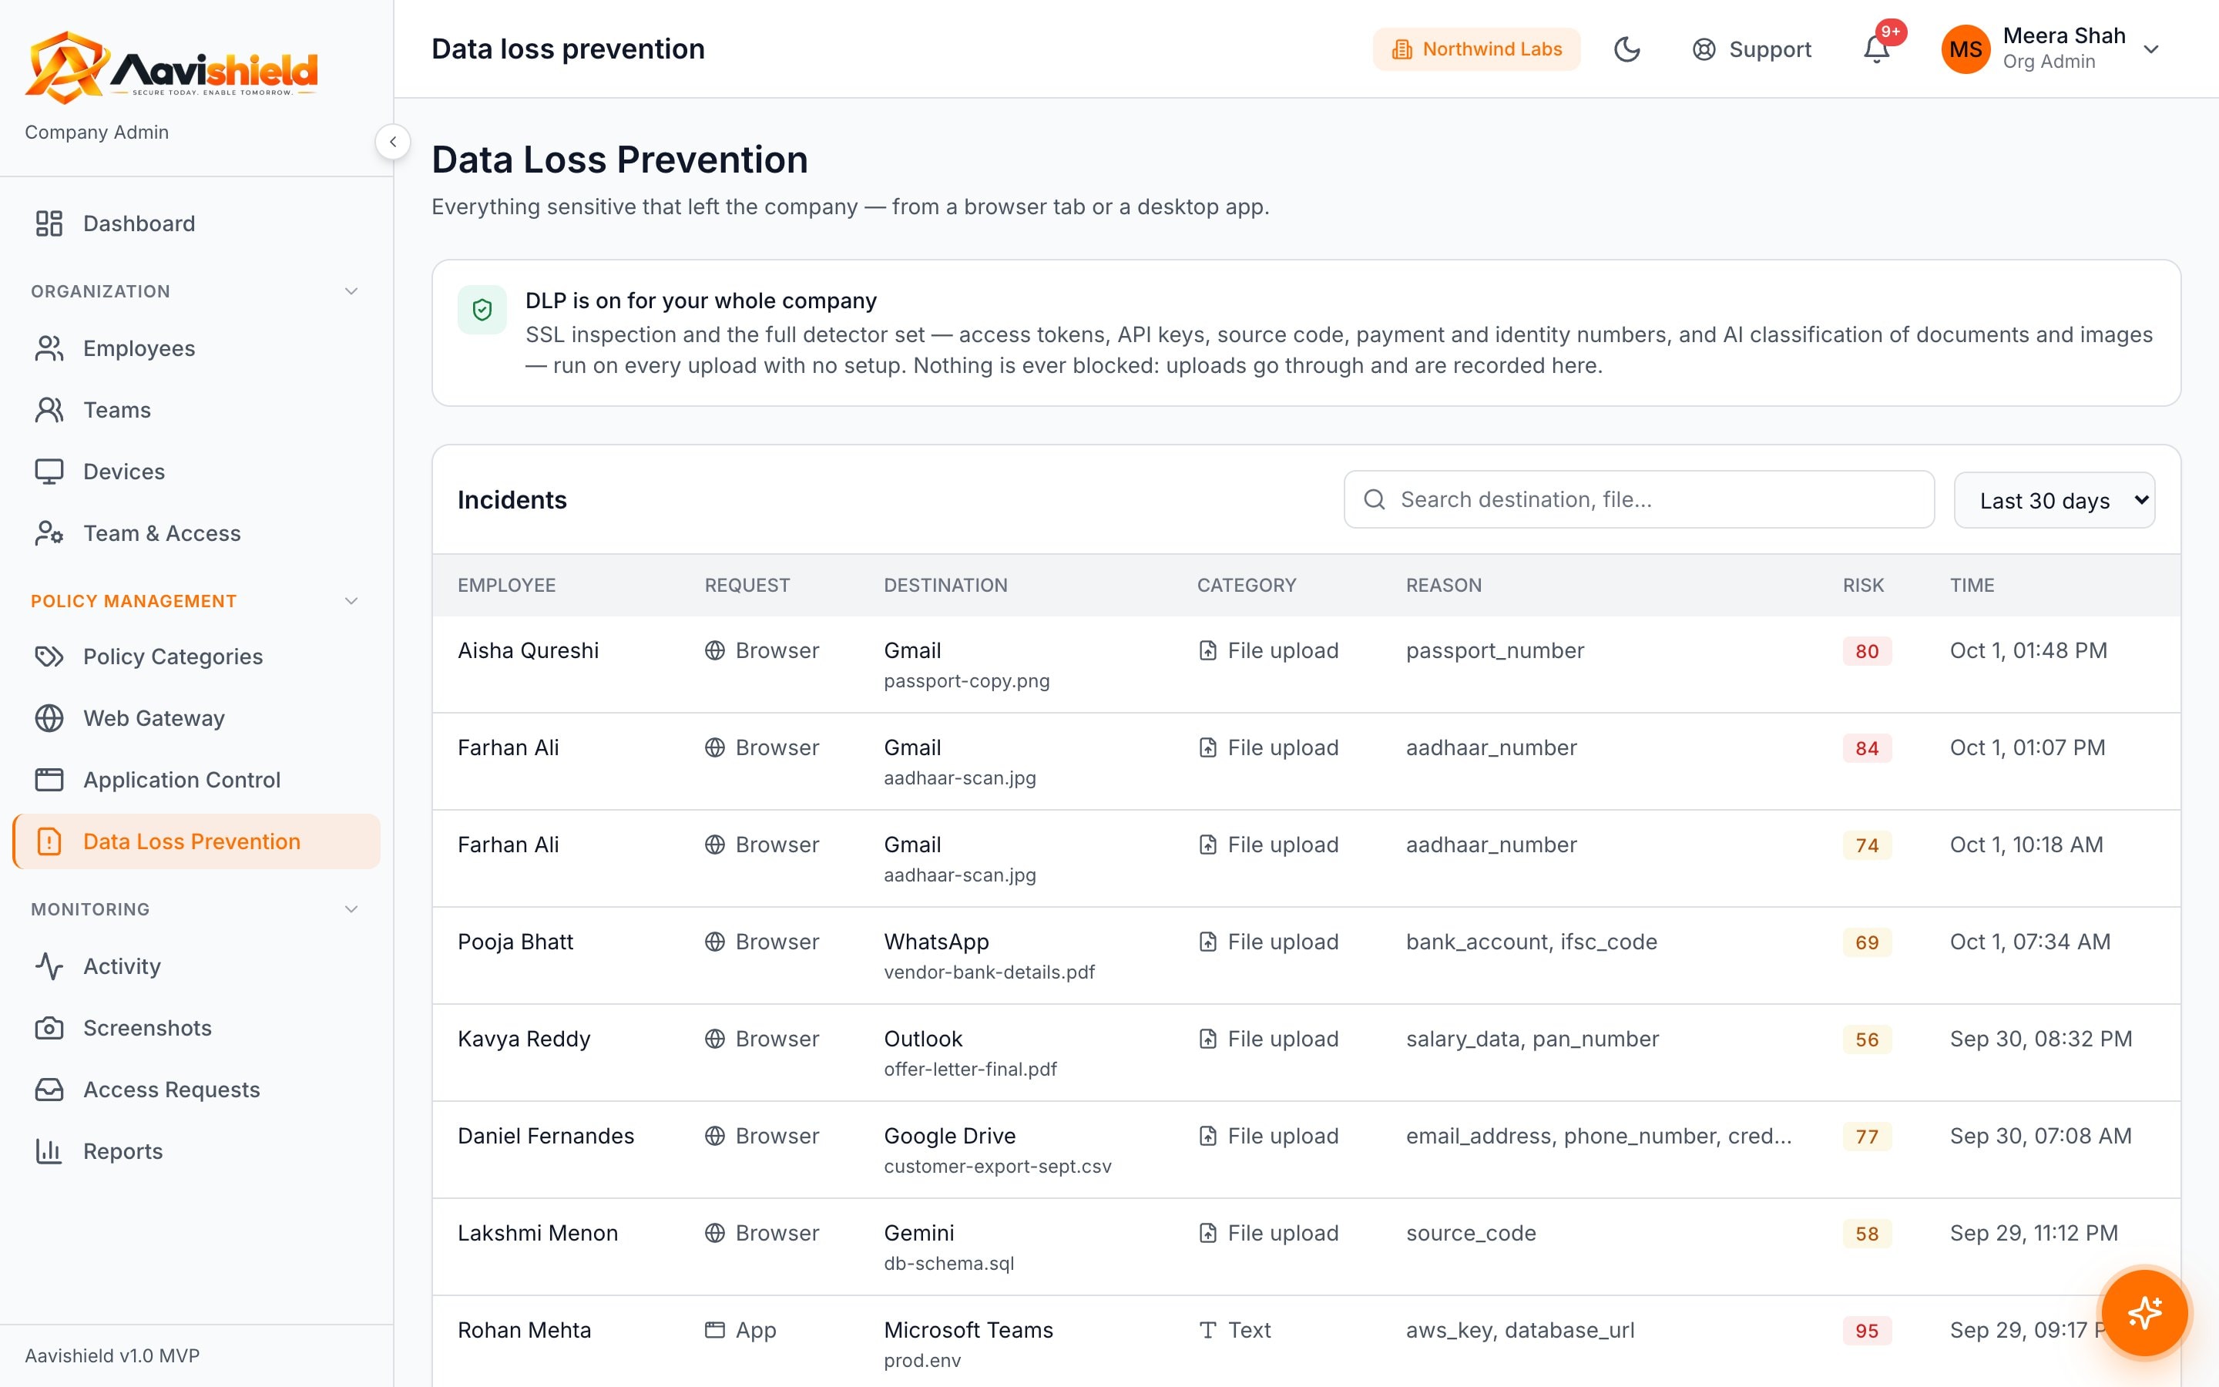Click the MS user avatar
The height and width of the screenshot is (1387, 2219).
coord(1965,49)
